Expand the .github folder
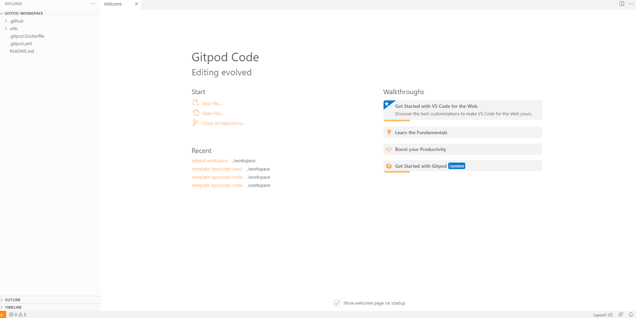The height and width of the screenshot is (318, 636). [x=16, y=21]
